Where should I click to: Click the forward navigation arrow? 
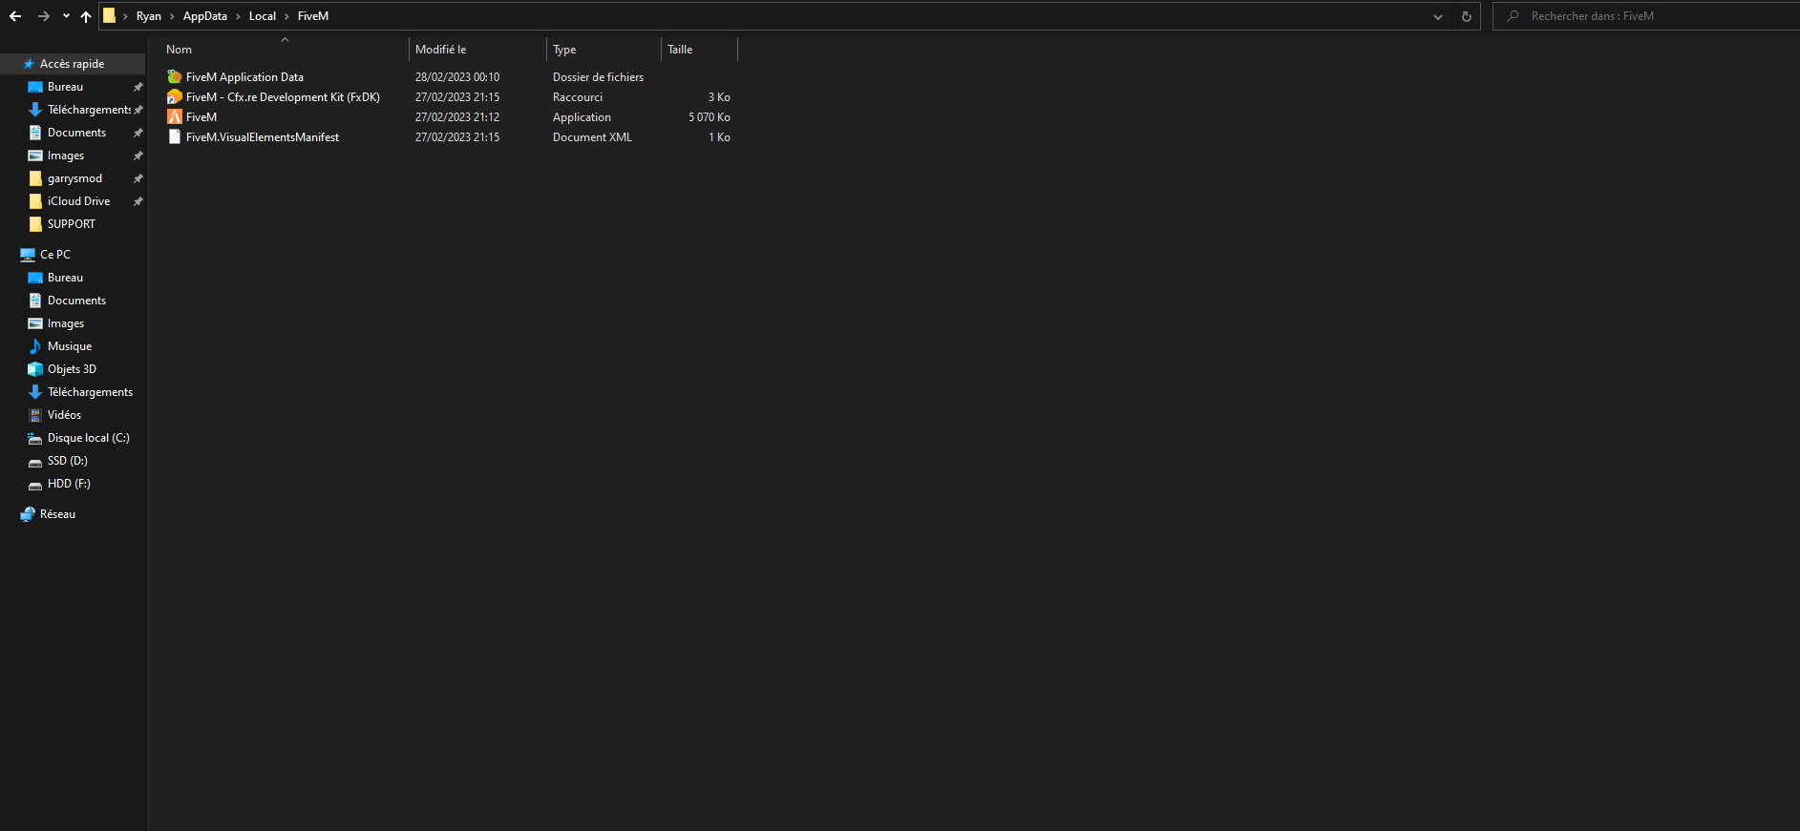click(x=44, y=16)
